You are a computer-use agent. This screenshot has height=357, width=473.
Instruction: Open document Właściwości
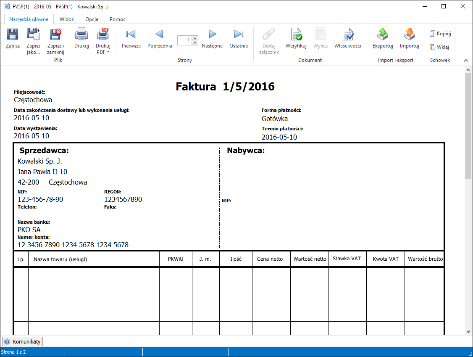pyautogui.click(x=347, y=35)
